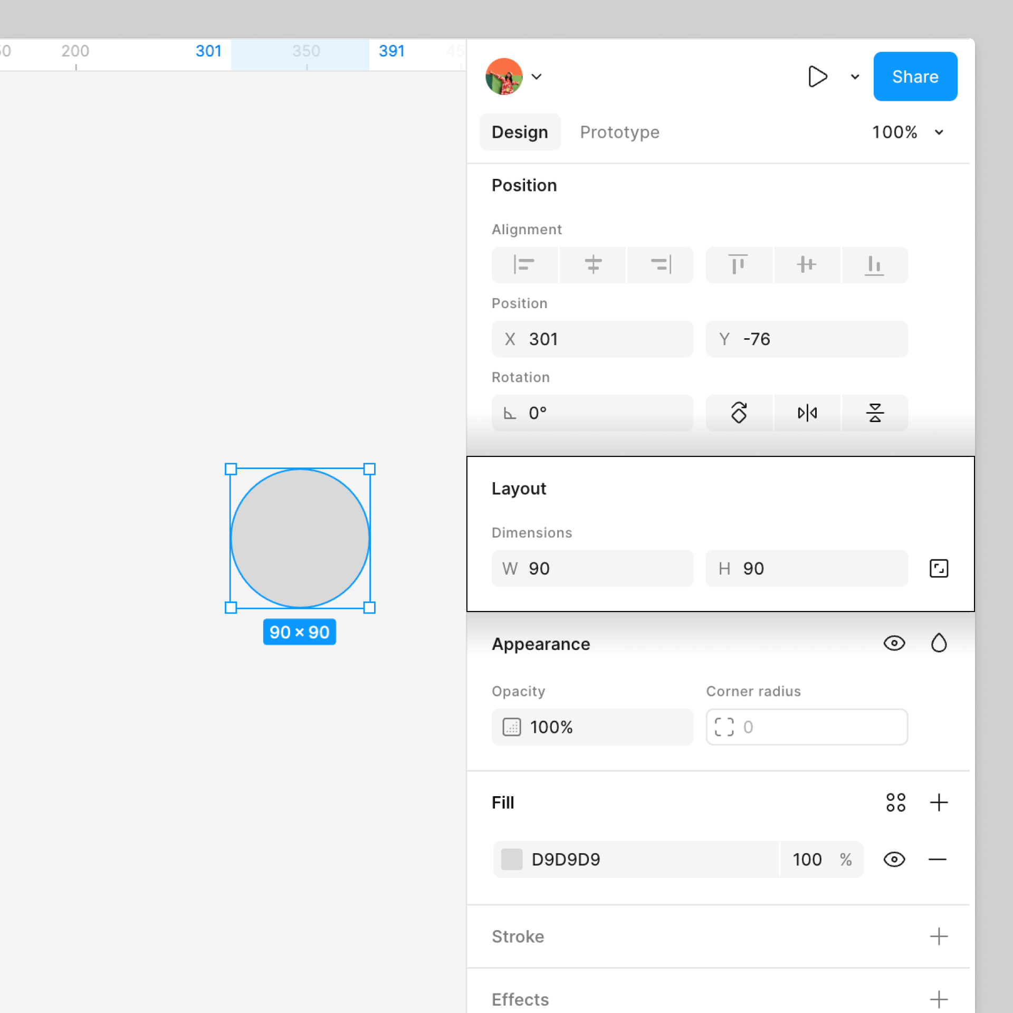This screenshot has height=1013, width=1013.
Task: Add a stroke with the plus button
Action: [939, 936]
